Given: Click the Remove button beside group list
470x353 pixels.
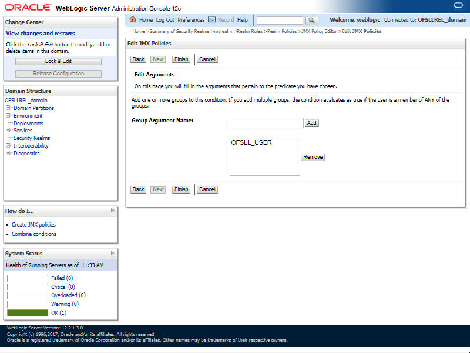Looking at the screenshot, I should point(313,157).
